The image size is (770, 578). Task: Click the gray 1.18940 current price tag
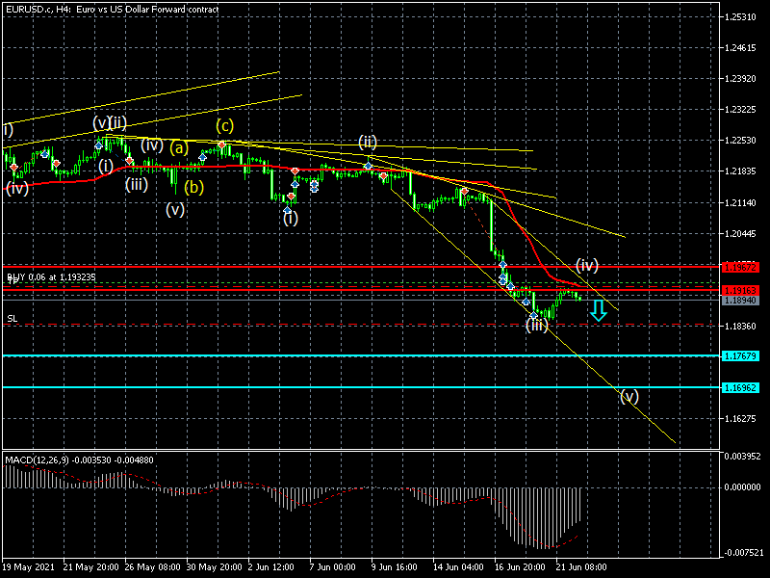(740, 301)
